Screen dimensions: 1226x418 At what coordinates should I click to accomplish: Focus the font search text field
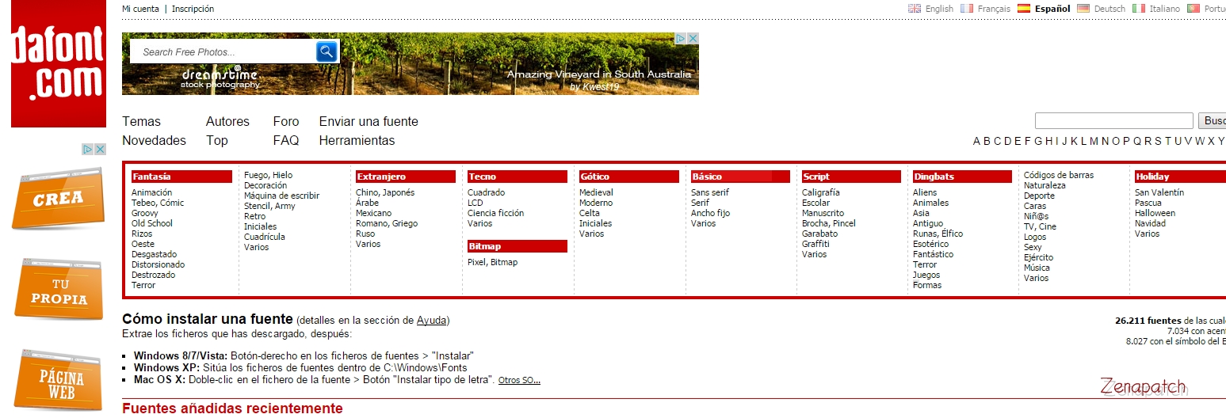coord(1113,121)
